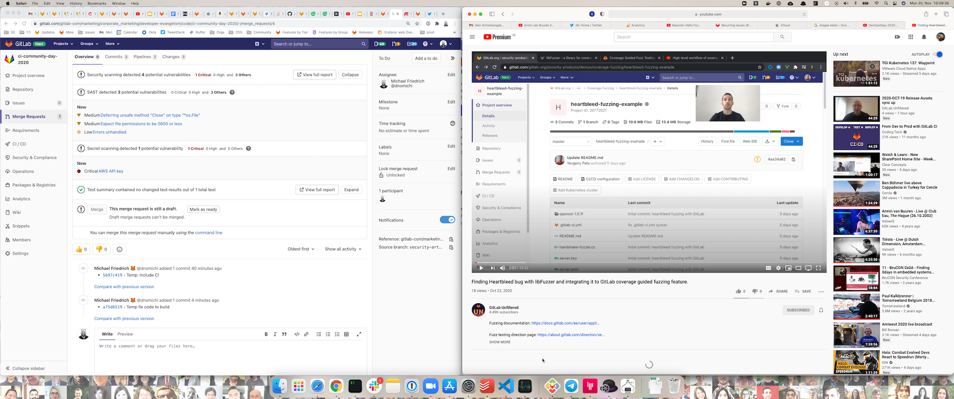
Task: Toggle merge request Notifications switch
Action: (447, 220)
